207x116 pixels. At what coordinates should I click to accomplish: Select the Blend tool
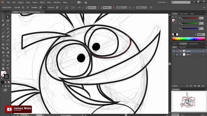click(x=8, y=56)
